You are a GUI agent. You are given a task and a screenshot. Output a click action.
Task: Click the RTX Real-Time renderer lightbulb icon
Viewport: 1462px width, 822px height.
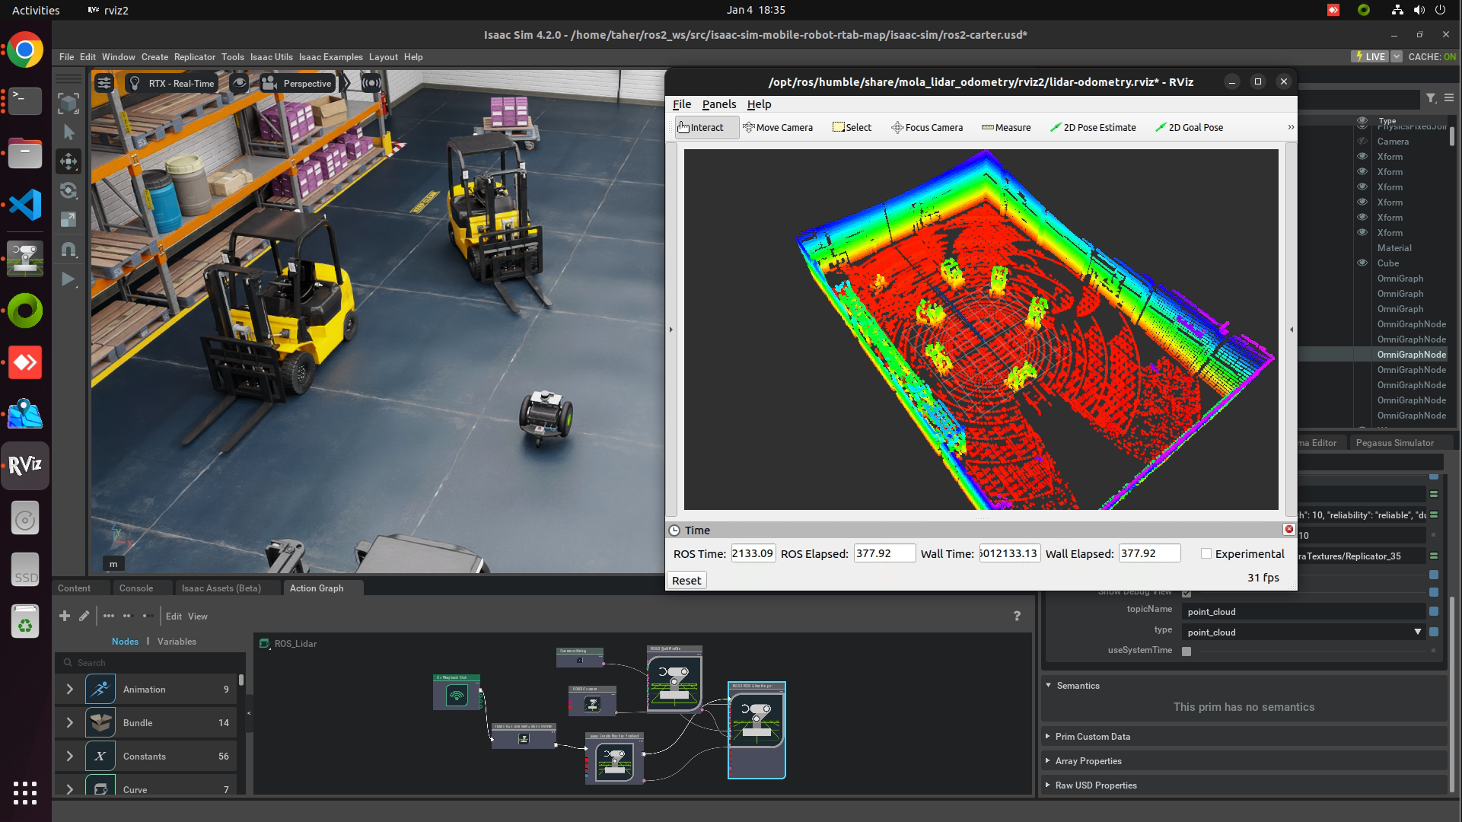pos(135,83)
